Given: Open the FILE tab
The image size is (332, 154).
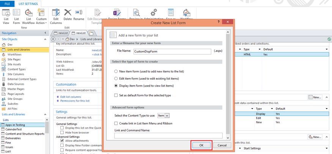Looking at the screenshot, I should (7, 4).
